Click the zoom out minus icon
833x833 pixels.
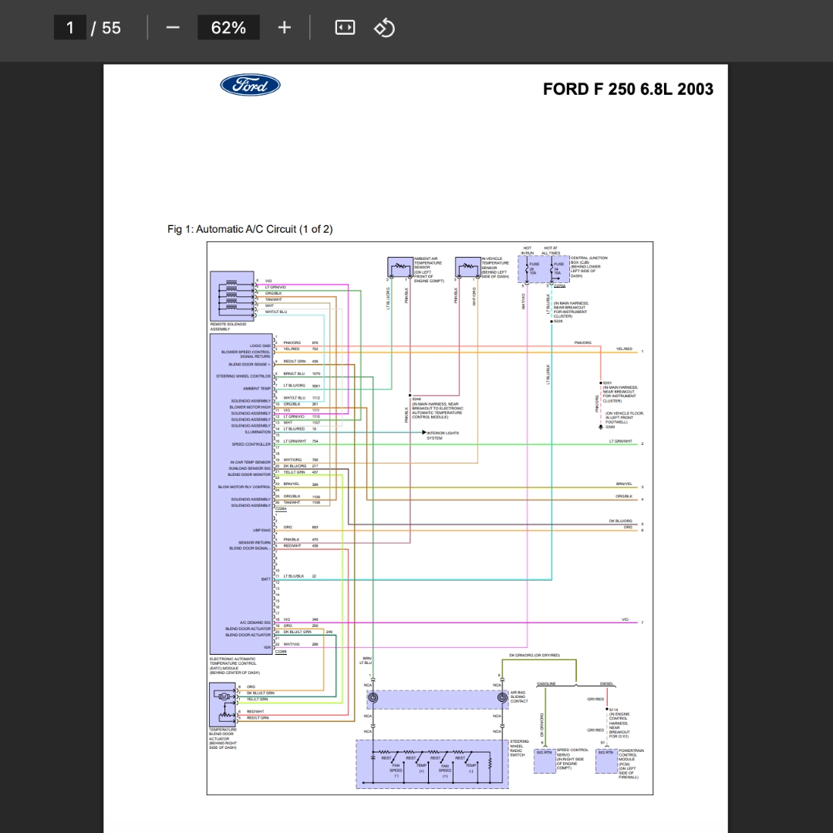coord(173,28)
